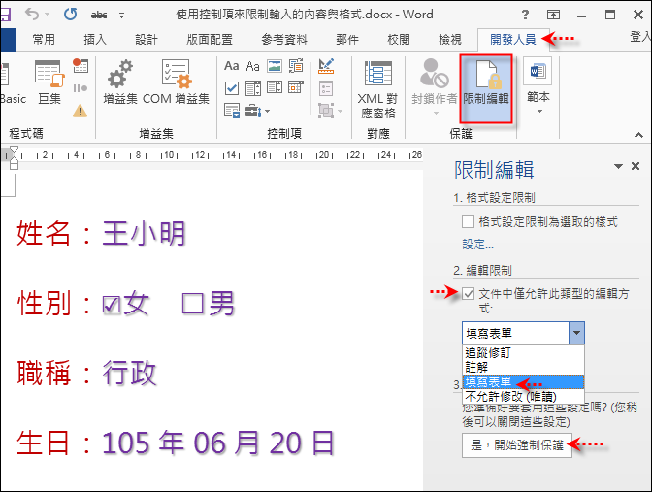The height and width of the screenshot is (492, 652).
Task: Open the 增益集 gears add-ins button
Action: (120, 82)
